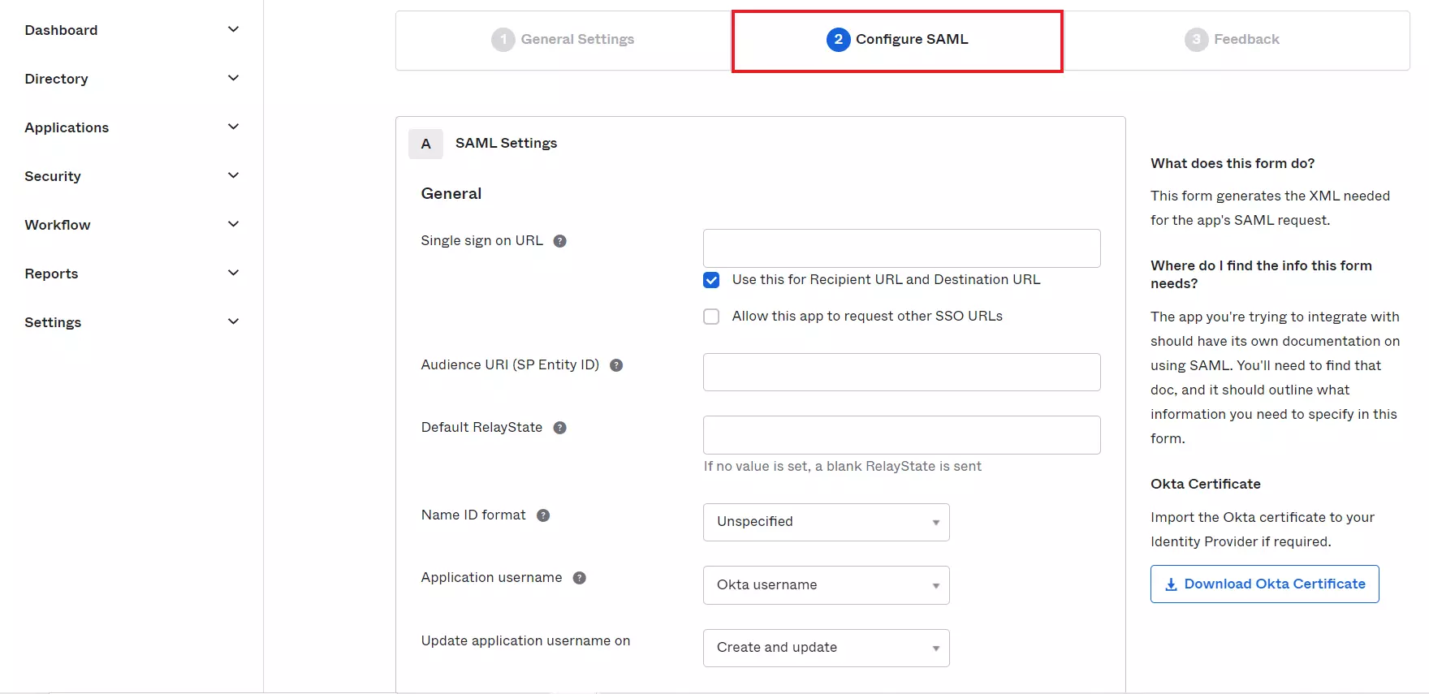Expand the Security chevron in sidebar
Screen dimensions: 1429x694
[233, 175]
